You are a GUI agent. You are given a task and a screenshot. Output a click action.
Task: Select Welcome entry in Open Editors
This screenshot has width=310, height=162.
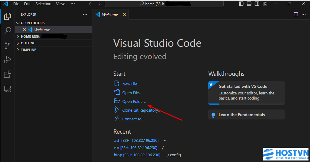pyautogui.click(x=53, y=30)
